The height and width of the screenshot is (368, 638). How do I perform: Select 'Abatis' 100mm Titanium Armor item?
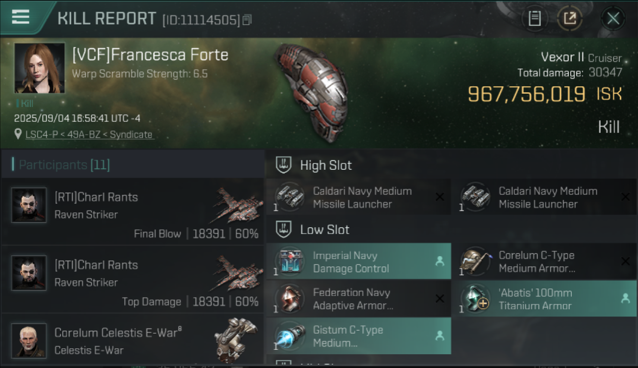click(x=545, y=299)
